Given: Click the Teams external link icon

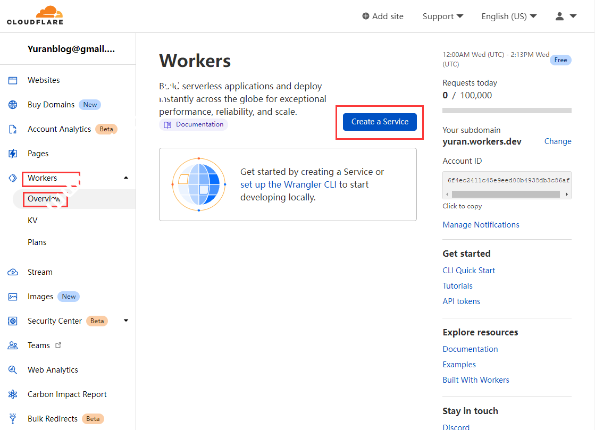Looking at the screenshot, I should pyautogui.click(x=58, y=345).
